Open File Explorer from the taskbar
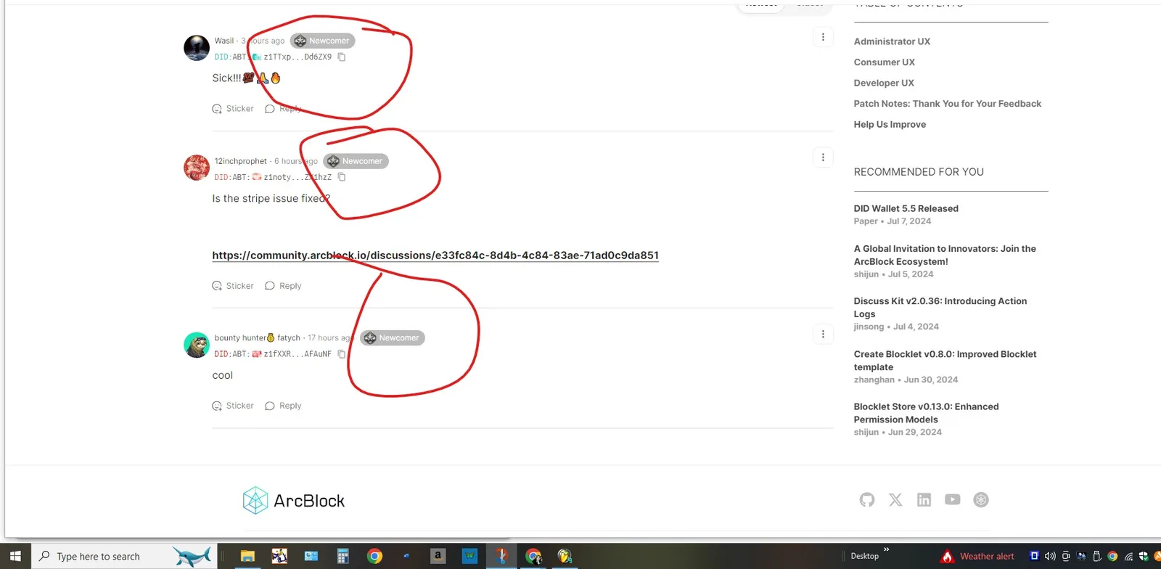Screen dimensions: 1161x569 tap(247, 556)
